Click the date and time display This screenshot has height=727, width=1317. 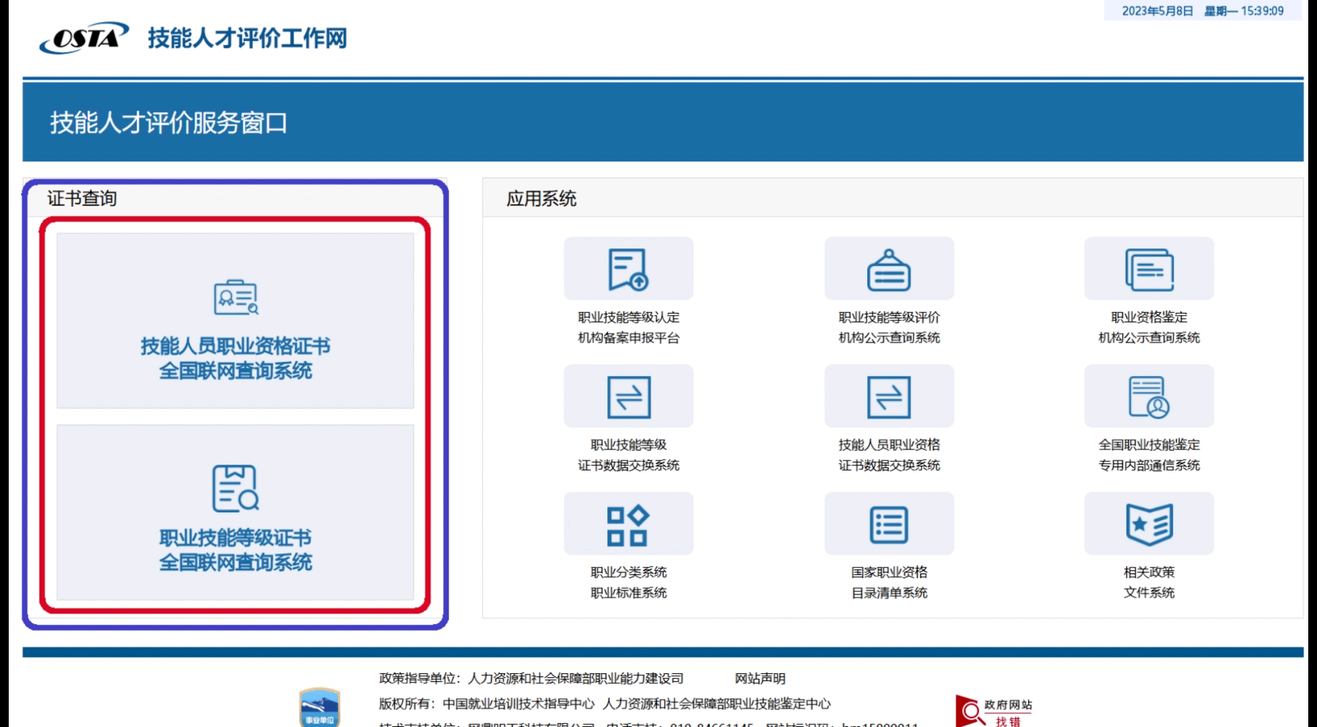tap(1203, 11)
